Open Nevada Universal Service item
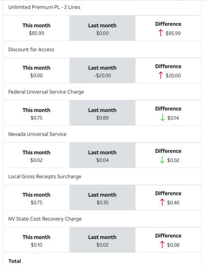This screenshot has height=265, width=205. tap(37, 134)
